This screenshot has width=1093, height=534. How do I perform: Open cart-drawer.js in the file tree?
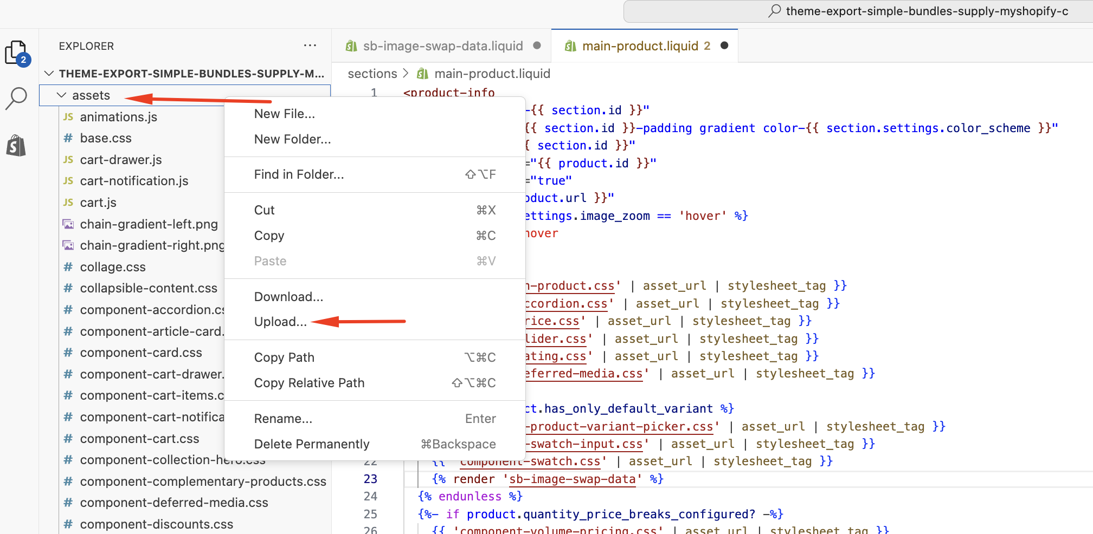[x=121, y=160]
